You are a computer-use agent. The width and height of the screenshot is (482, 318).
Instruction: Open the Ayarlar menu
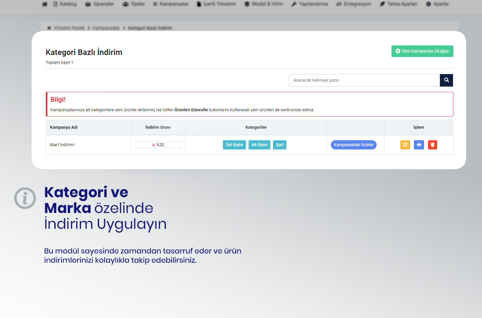438,4
